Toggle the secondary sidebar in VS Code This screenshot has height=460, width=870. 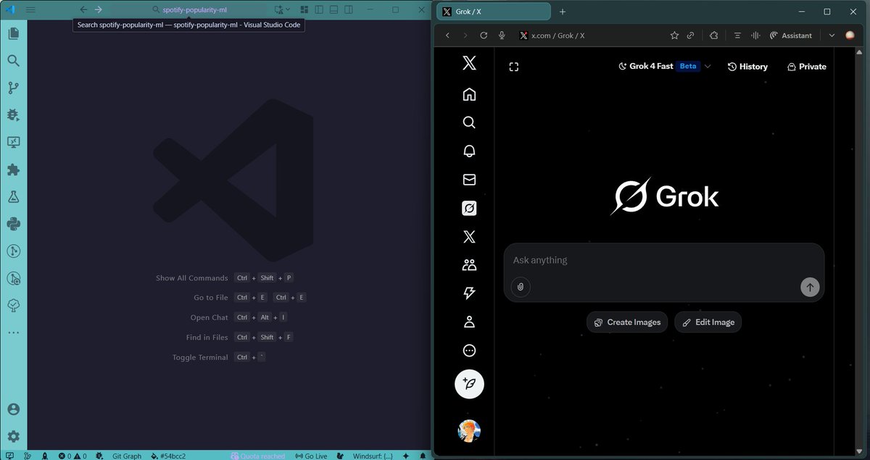pos(347,10)
